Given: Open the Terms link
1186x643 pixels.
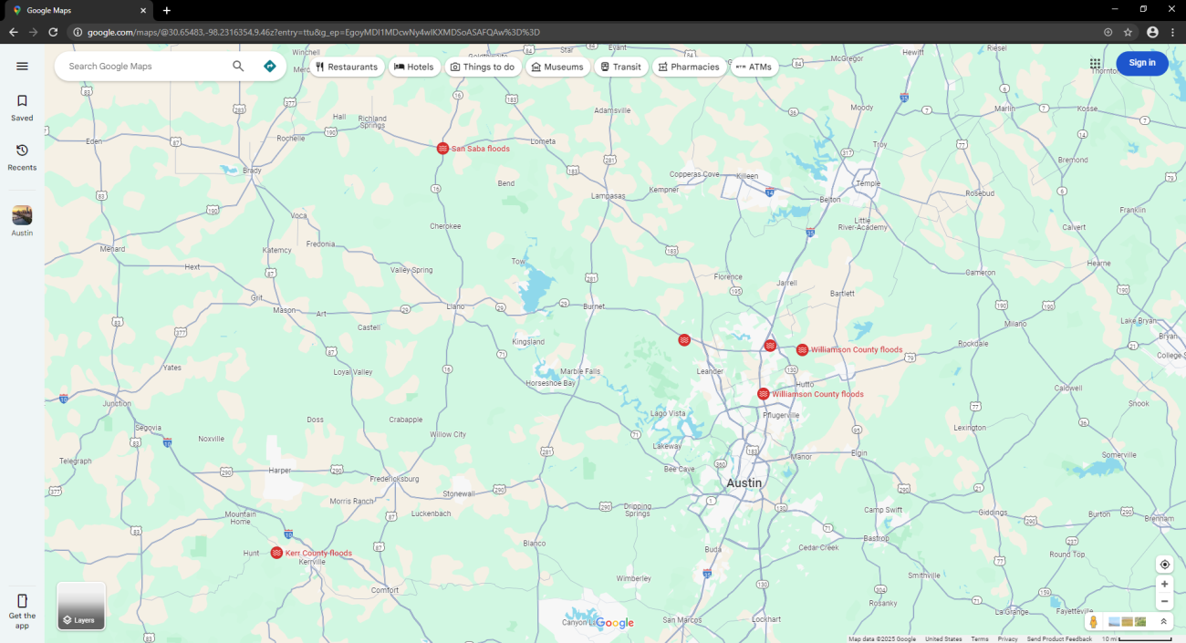Looking at the screenshot, I should pyautogui.click(x=980, y=639).
